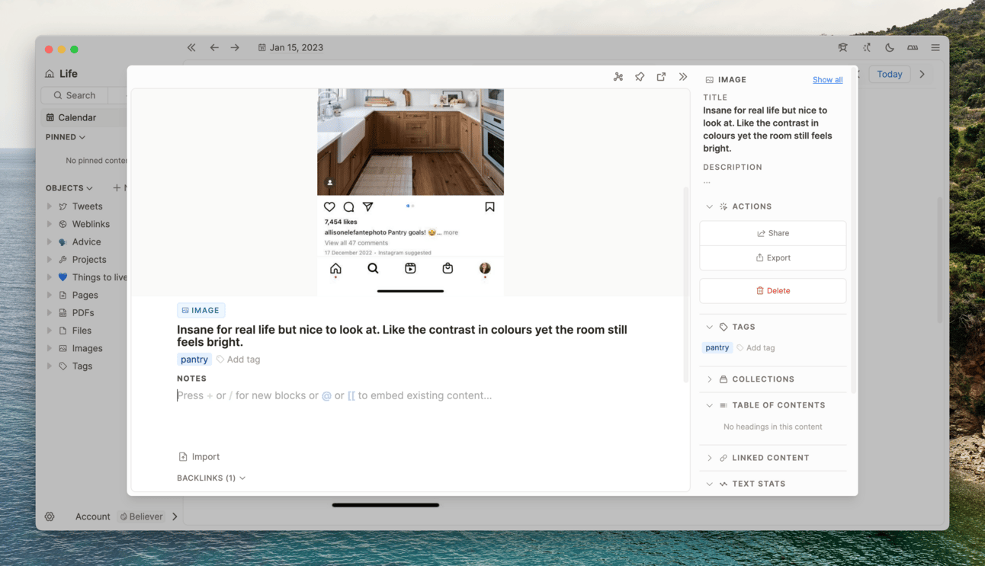Click the Believer badge
985x566 pixels.
142,516
